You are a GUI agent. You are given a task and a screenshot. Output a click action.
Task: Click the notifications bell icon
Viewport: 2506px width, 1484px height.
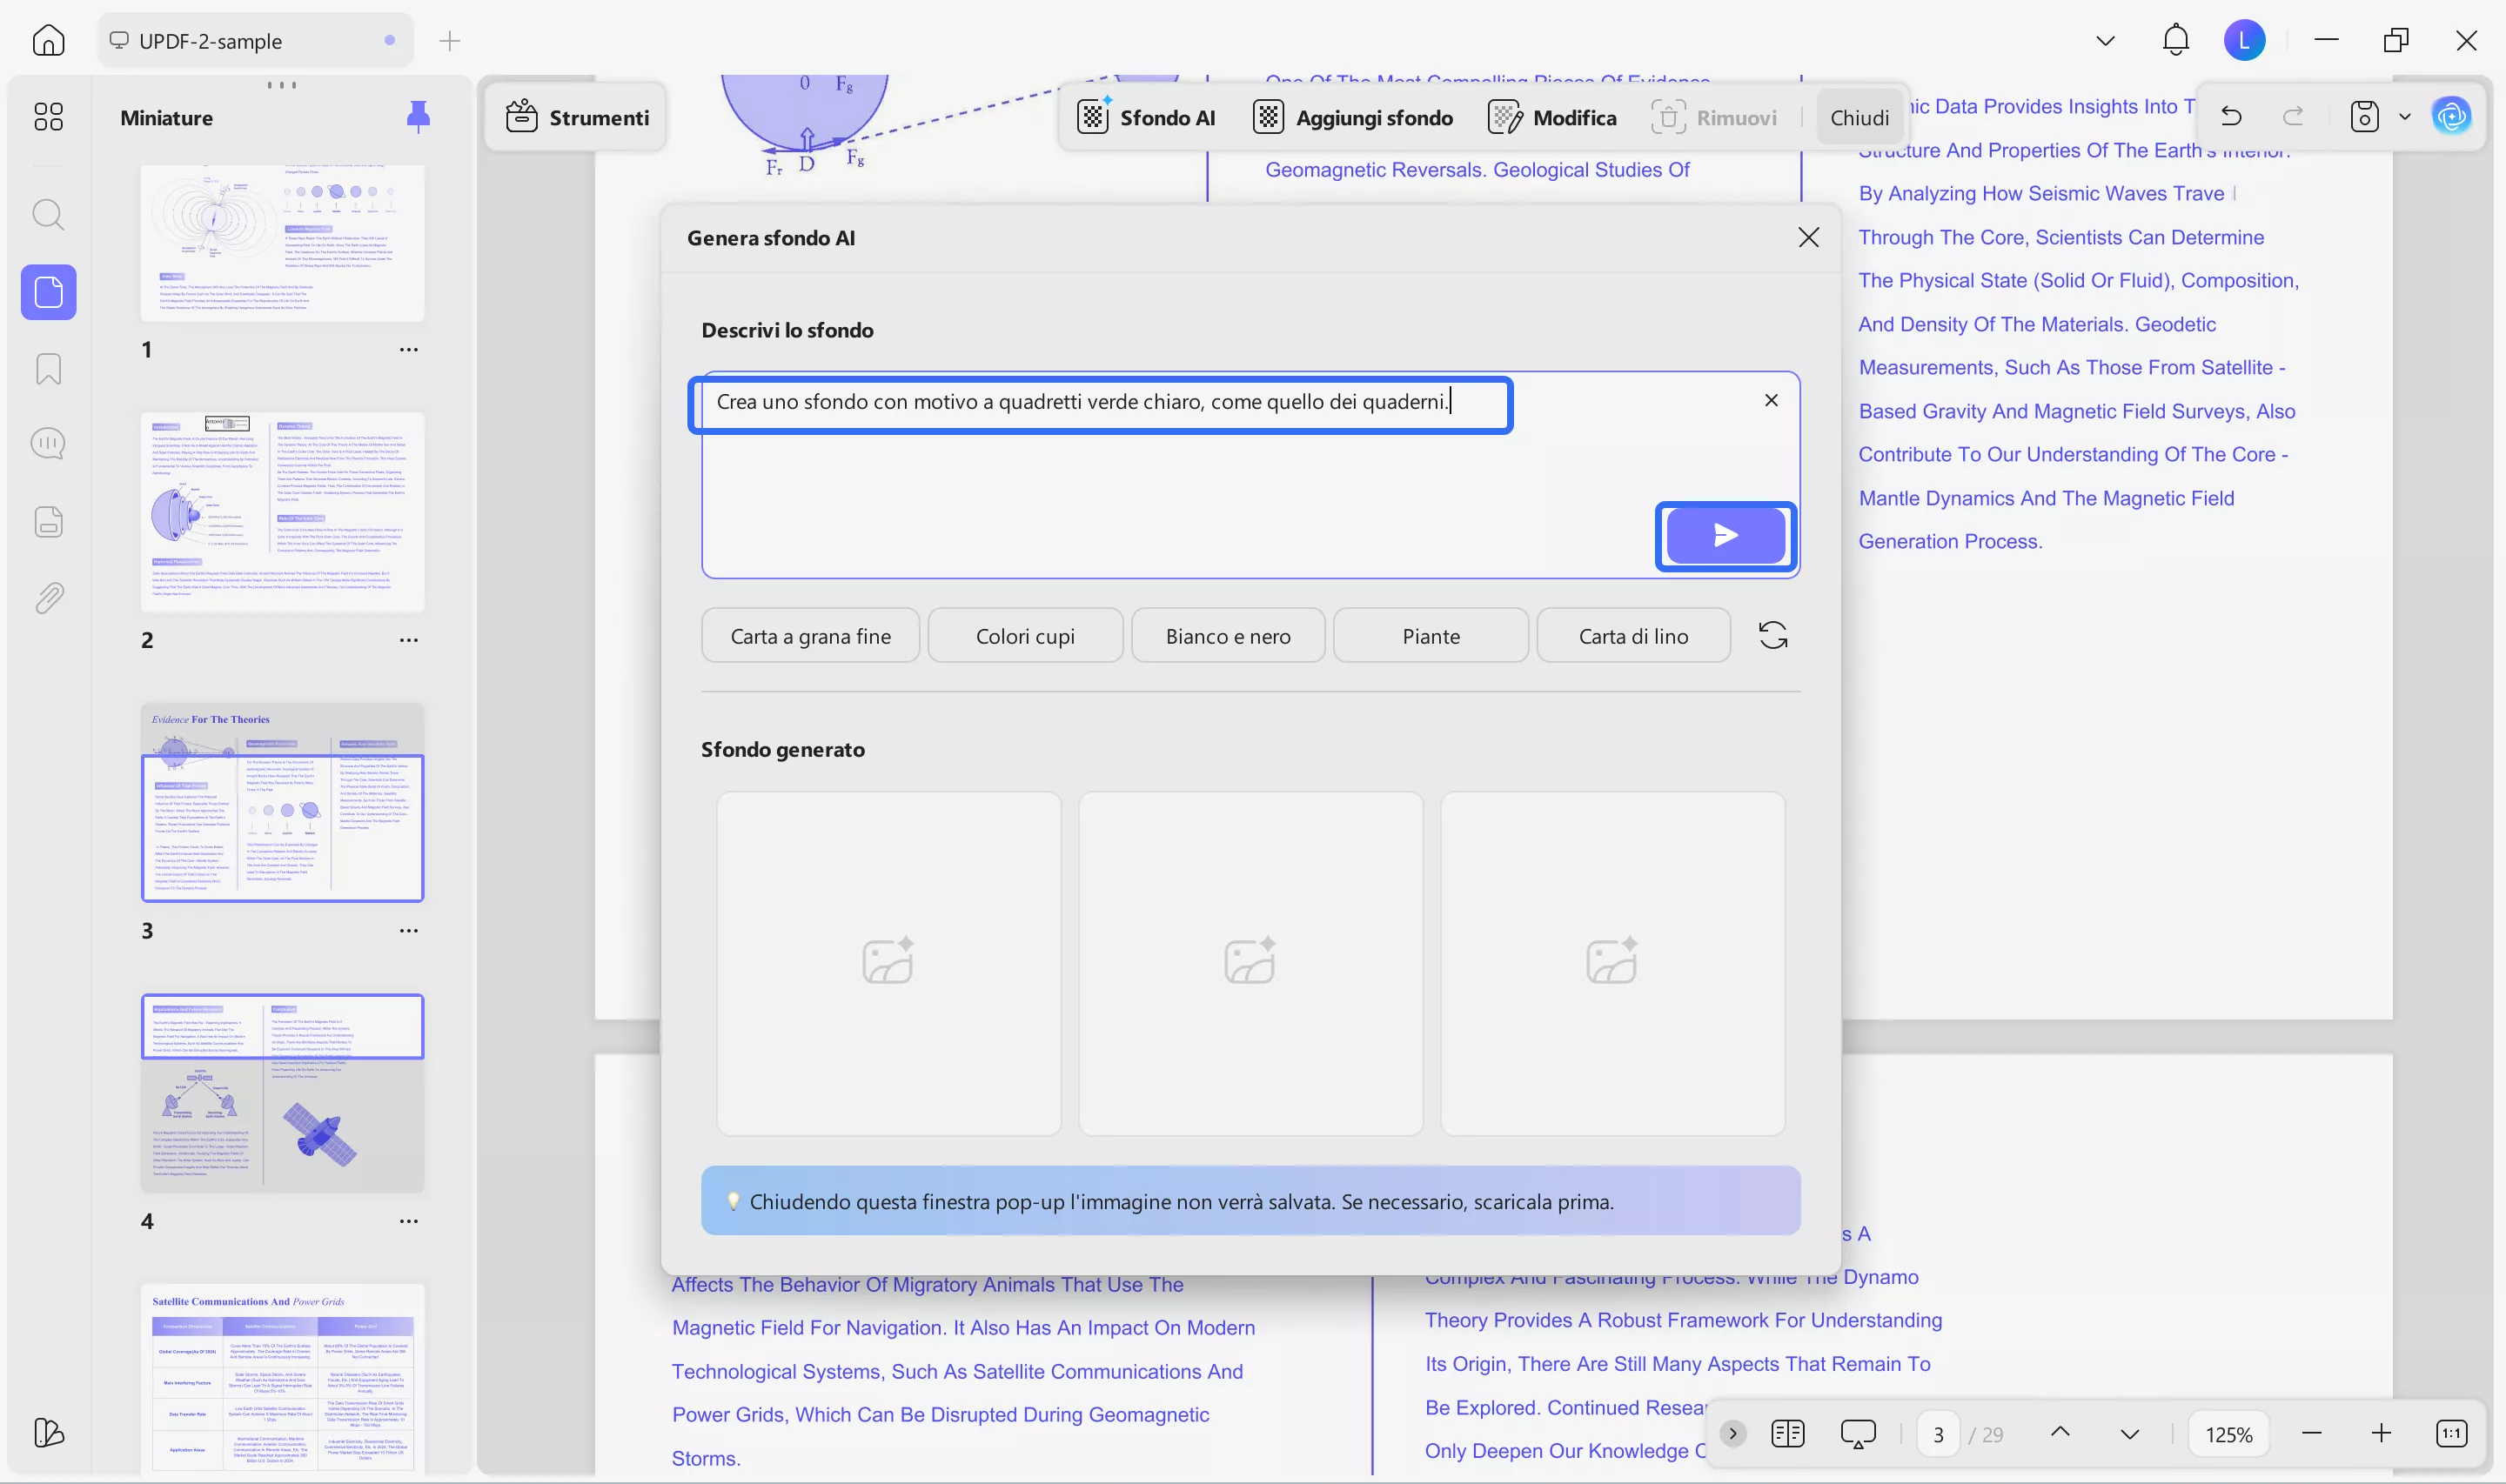[2175, 41]
